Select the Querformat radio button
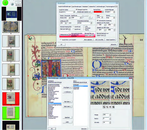This screenshot has height=130, width=147. [73, 29]
